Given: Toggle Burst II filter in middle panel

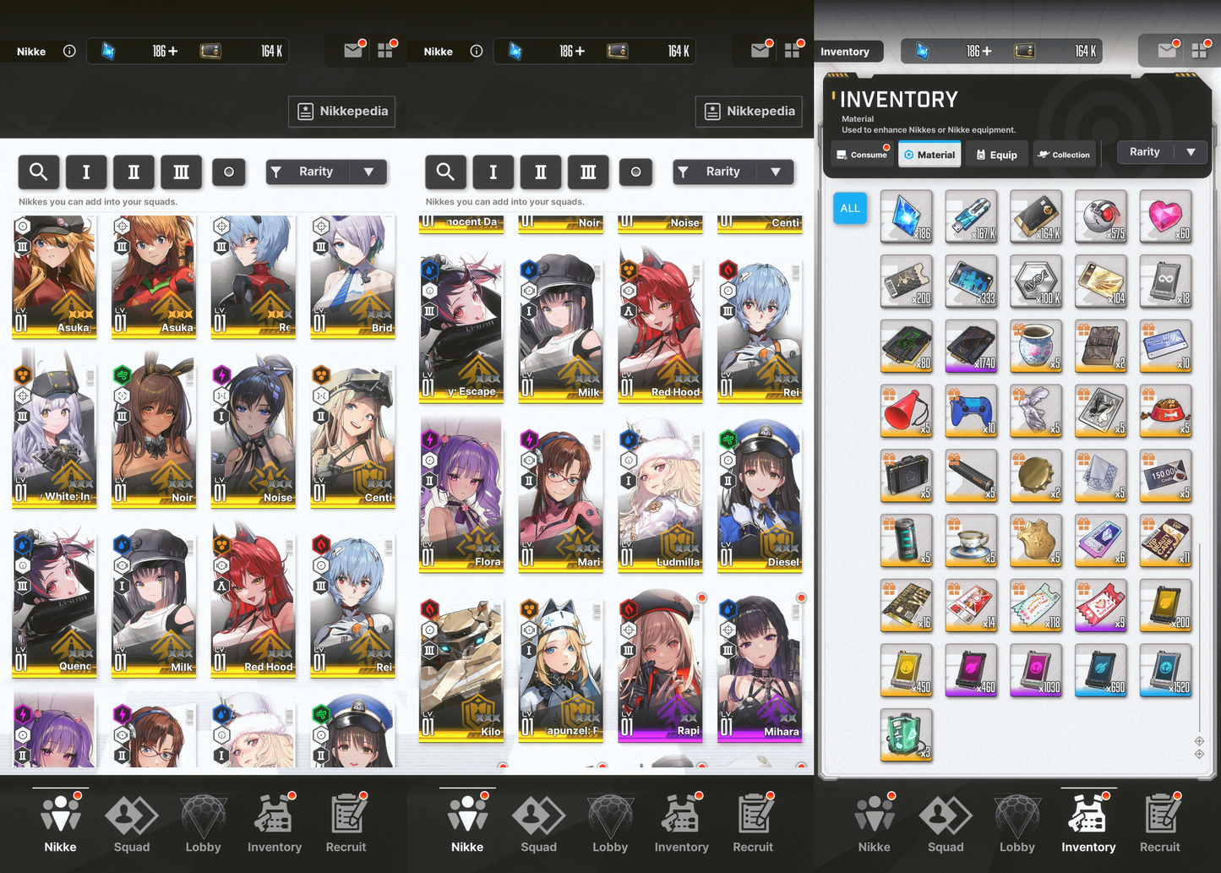Looking at the screenshot, I should tap(541, 172).
